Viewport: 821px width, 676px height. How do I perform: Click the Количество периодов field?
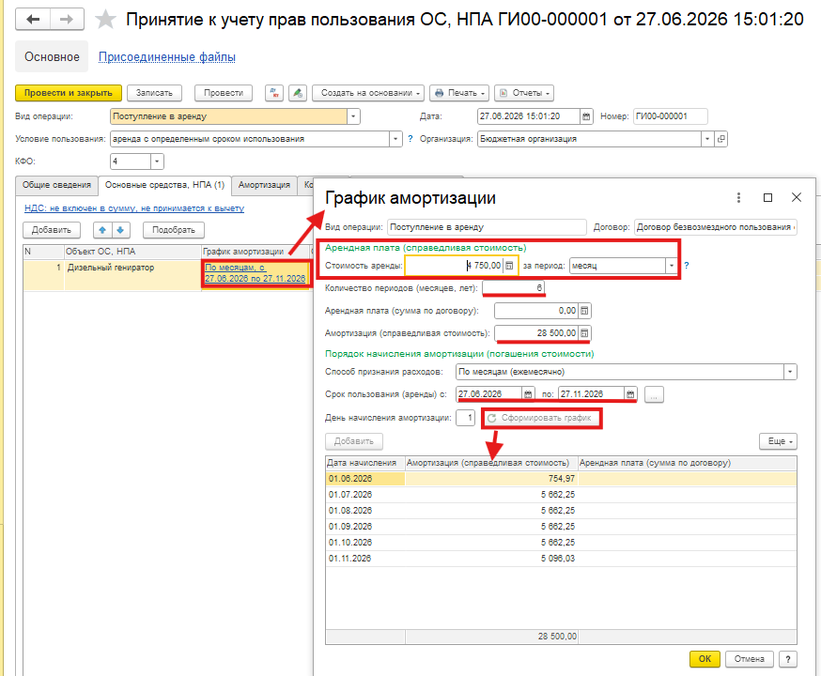point(513,288)
